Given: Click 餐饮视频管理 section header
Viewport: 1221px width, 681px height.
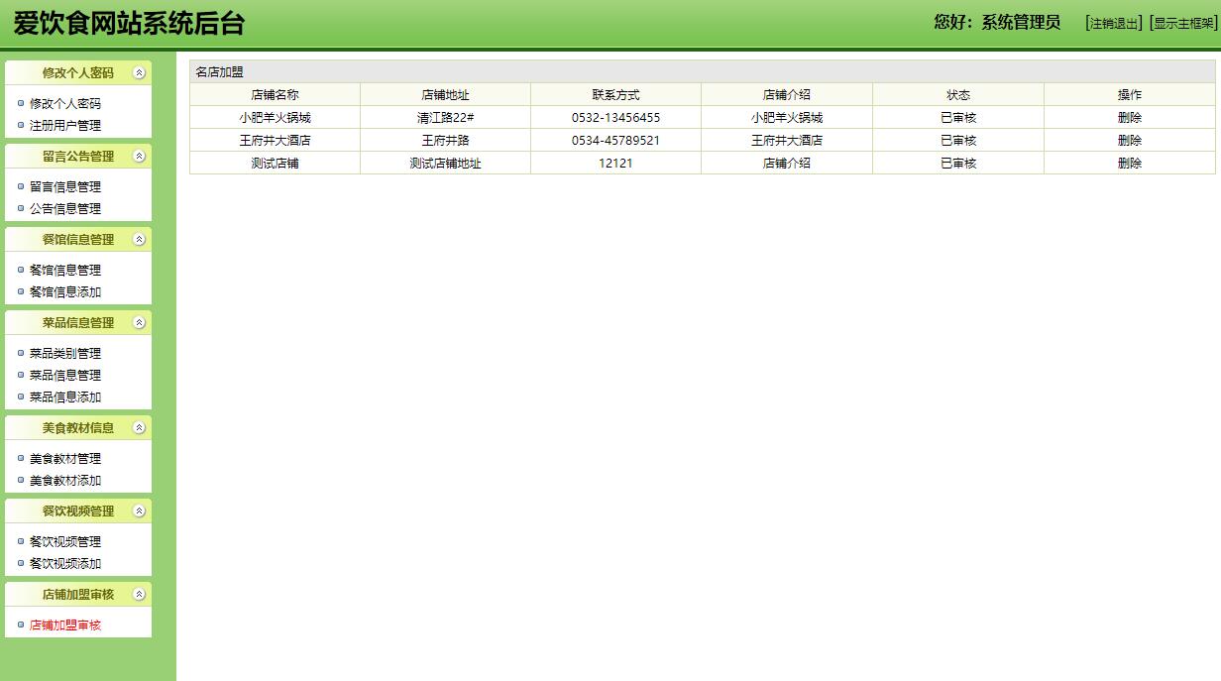Looking at the screenshot, I should 78,511.
